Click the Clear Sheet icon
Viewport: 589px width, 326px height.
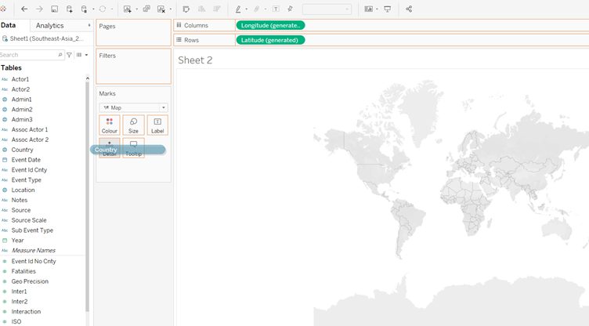coord(161,9)
